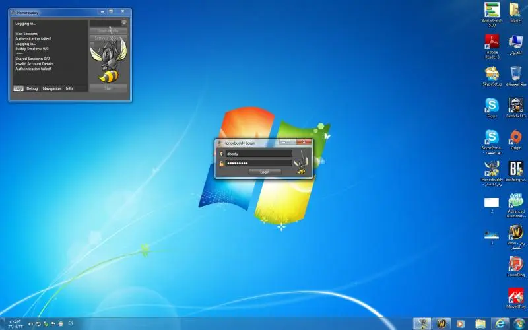Image resolution: width=528 pixels, height=330 pixels.
Task: Launch the Wow shortcut on desktop
Action: 515,236
